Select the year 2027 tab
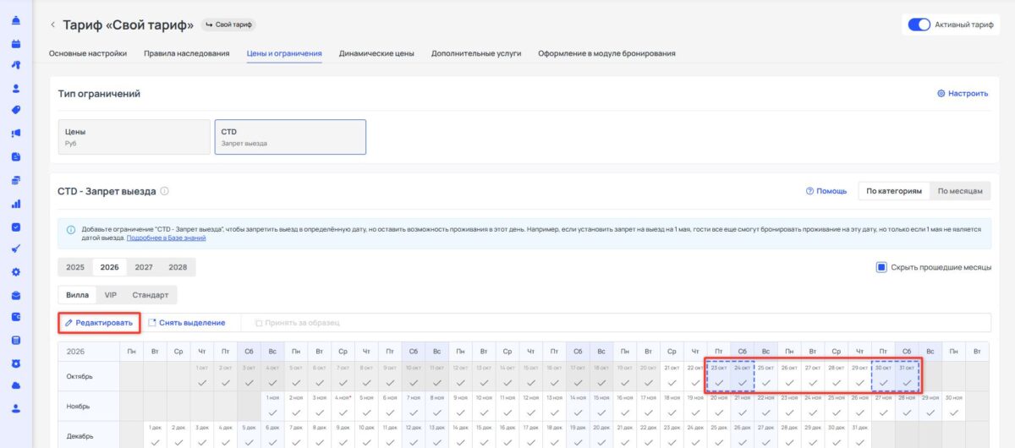 click(144, 267)
